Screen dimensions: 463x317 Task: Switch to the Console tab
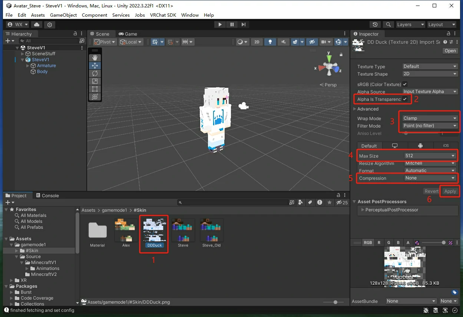coord(47,195)
